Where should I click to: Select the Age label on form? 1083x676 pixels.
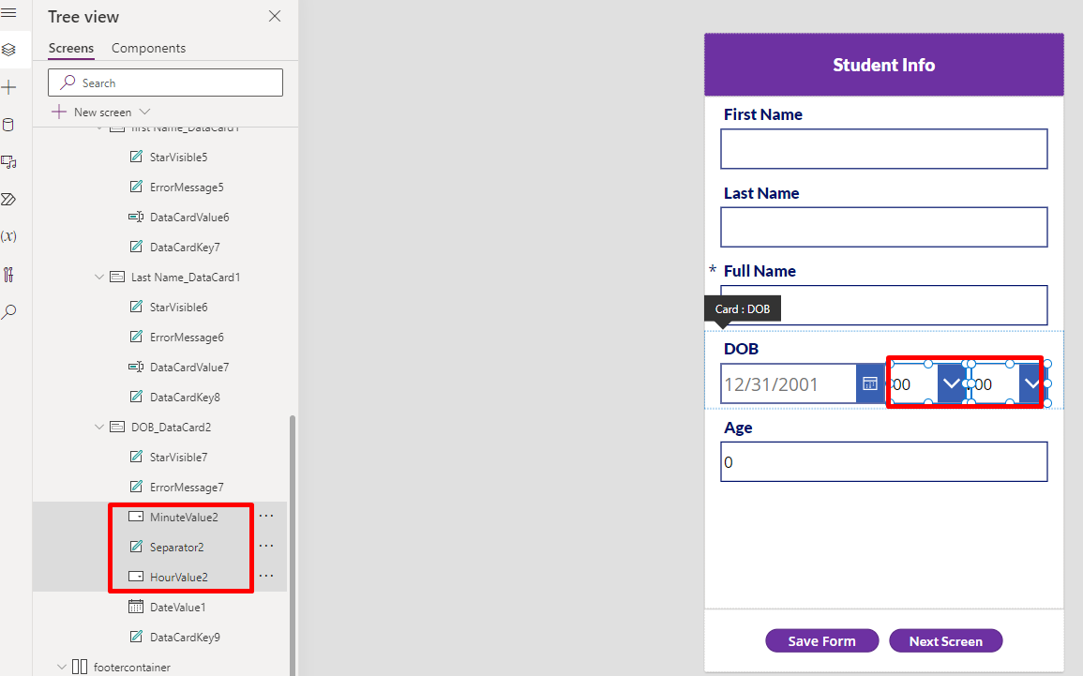click(738, 428)
